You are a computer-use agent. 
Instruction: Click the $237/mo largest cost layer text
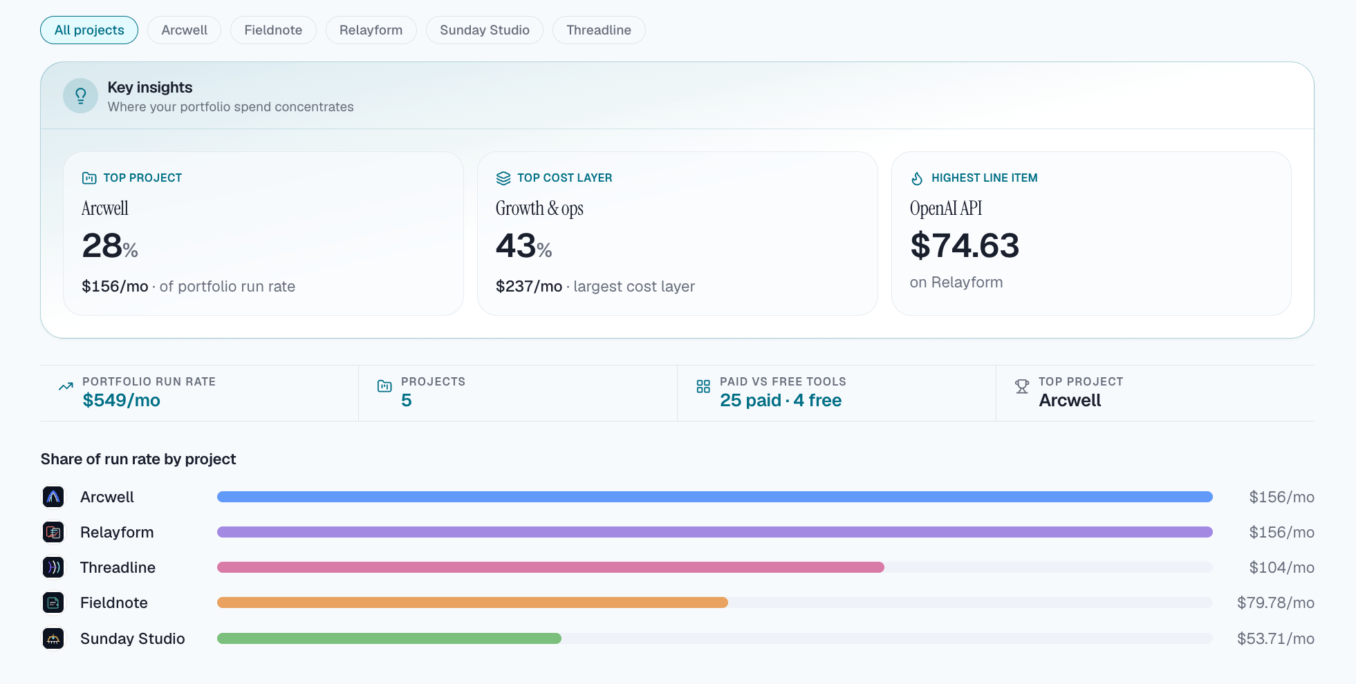tap(595, 287)
